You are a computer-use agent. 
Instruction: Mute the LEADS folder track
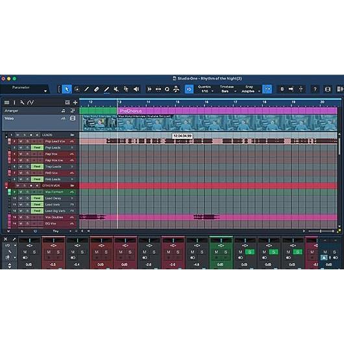[18, 135]
